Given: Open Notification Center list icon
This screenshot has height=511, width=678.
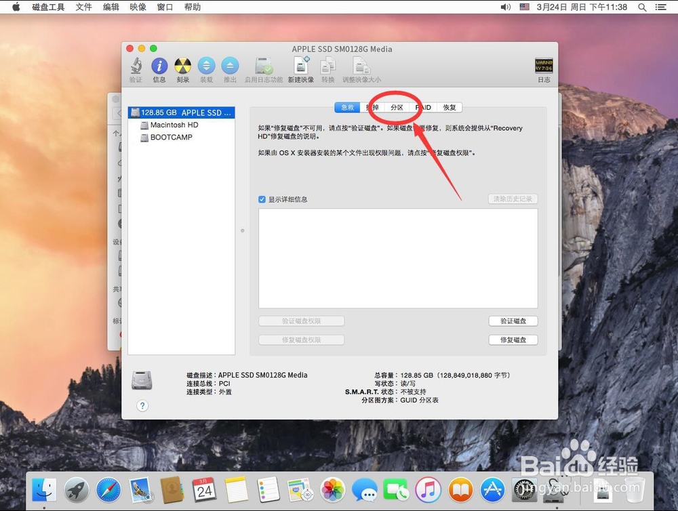Looking at the screenshot, I should tap(660, 7).
